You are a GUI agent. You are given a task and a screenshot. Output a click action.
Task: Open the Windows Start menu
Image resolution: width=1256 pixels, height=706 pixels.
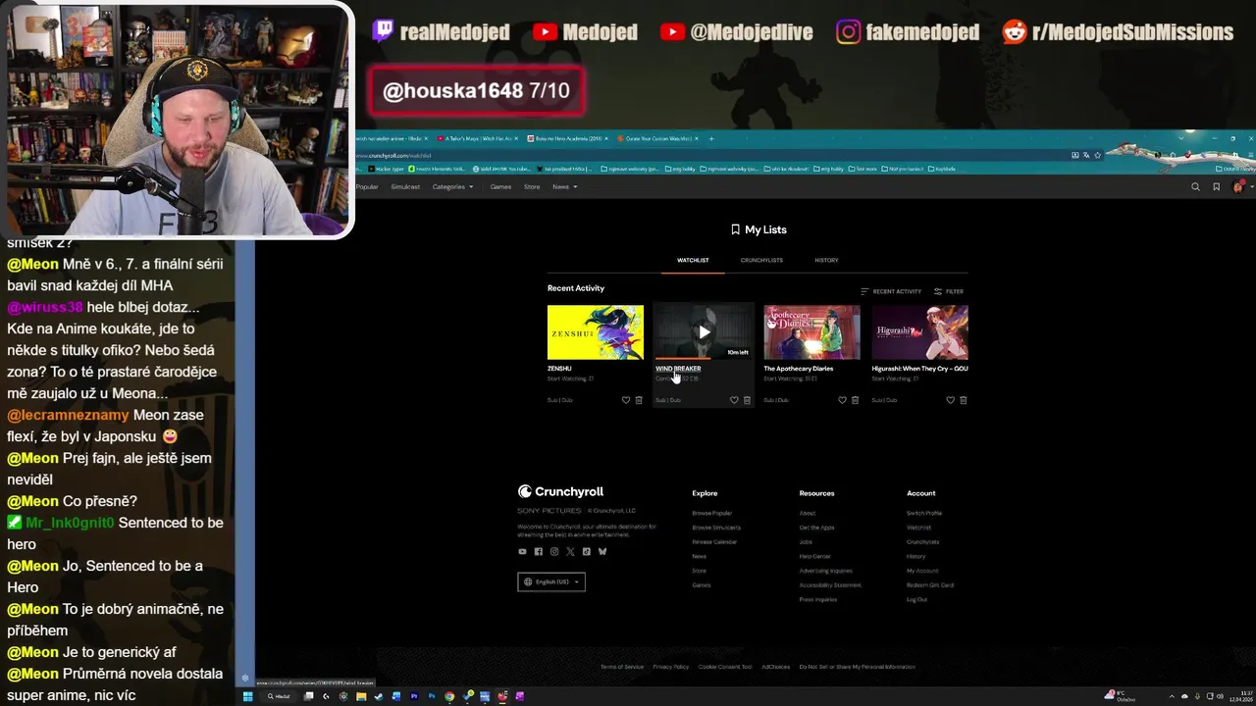click(x=248, y=696)
